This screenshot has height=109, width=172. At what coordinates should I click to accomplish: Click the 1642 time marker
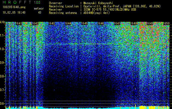[35, 23]
